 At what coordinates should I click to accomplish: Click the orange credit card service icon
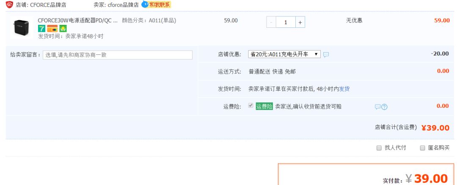(x=52, y=29)
